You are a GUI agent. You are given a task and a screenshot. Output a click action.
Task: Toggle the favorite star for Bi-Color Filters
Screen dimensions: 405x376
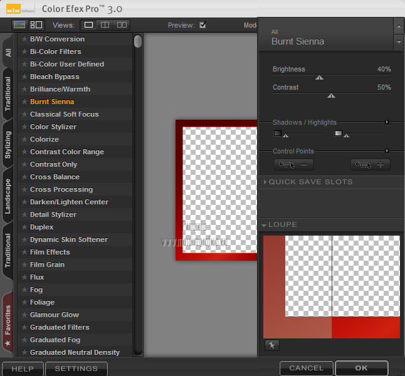pos(24,51)
